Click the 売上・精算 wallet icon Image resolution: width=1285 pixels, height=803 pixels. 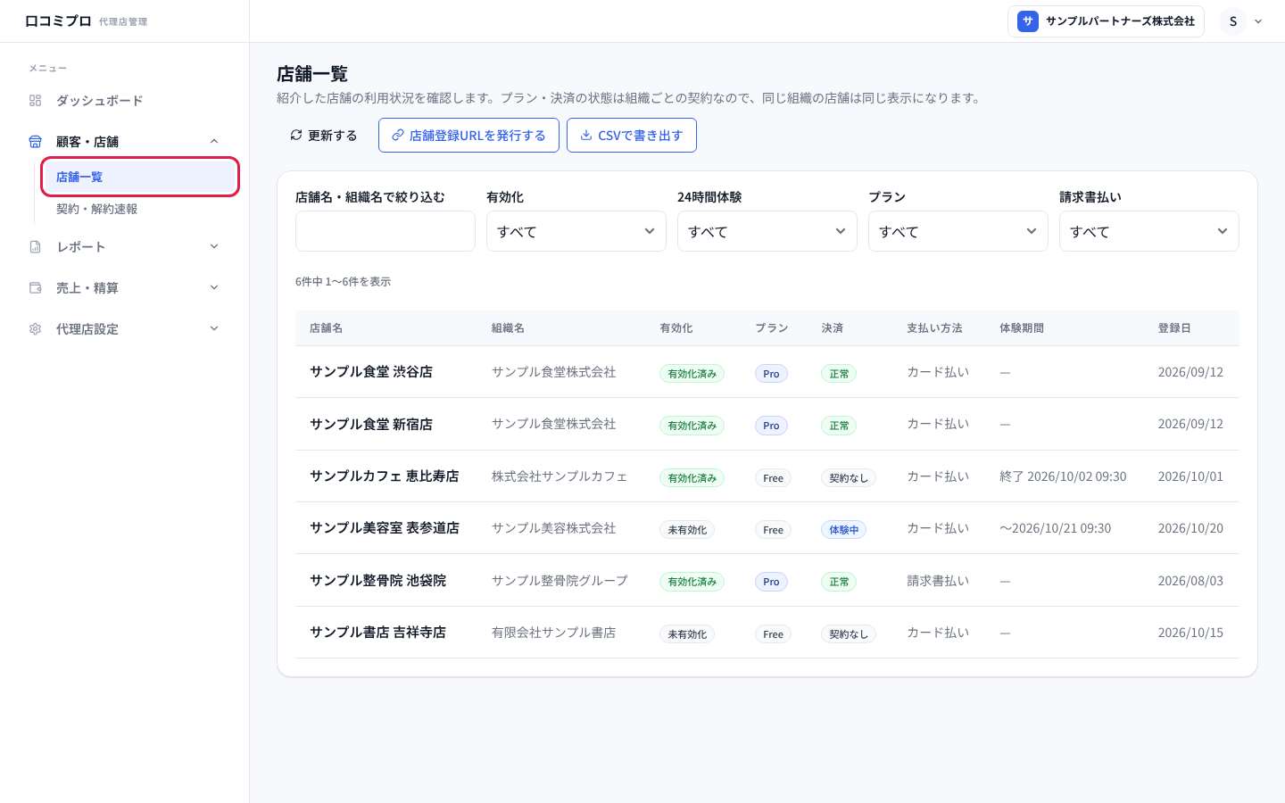coord(36,288)
